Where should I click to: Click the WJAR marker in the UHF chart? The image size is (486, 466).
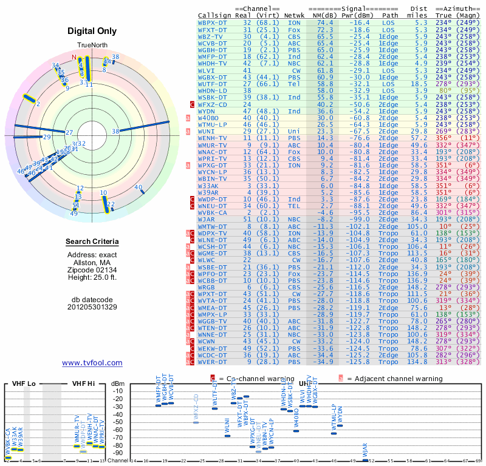366,461
